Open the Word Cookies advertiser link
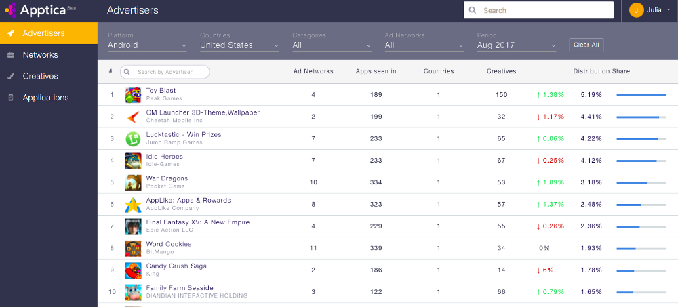Image resolution: width=678 pixels, height=307 pixels. 169,244
